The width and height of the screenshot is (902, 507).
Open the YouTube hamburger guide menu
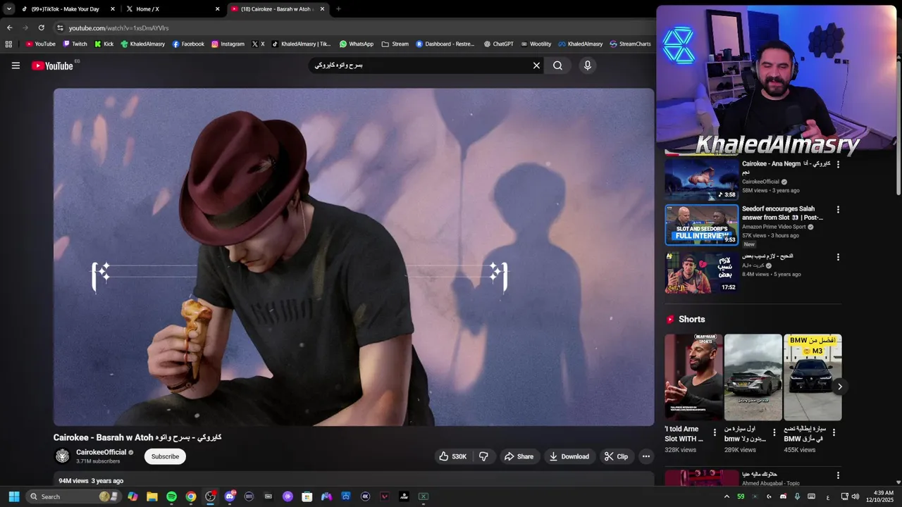click(x=16, y=65)
